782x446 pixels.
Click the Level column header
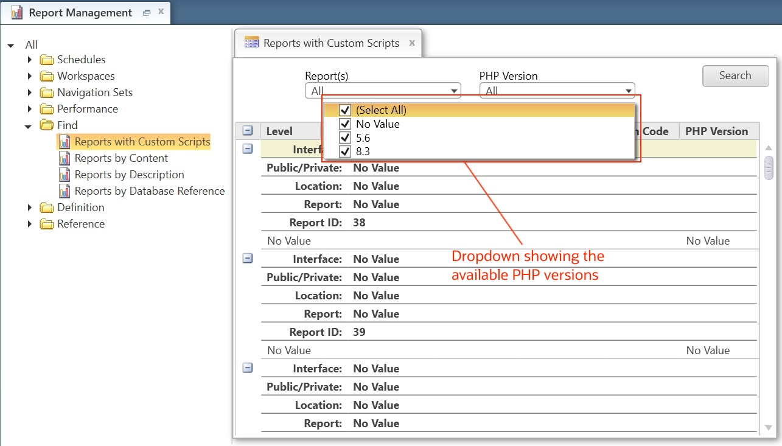coord(290,131)
